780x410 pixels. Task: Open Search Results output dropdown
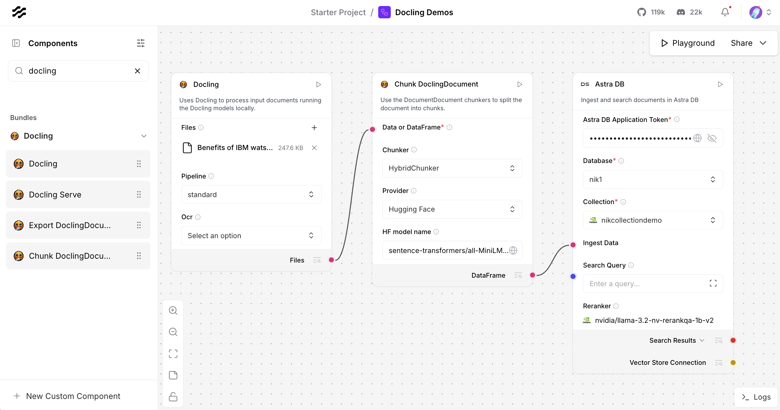click(x=677, y=341)
